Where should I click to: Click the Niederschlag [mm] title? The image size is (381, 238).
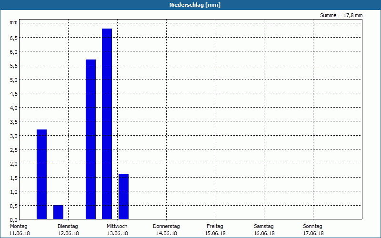click(x=195, y=5)
